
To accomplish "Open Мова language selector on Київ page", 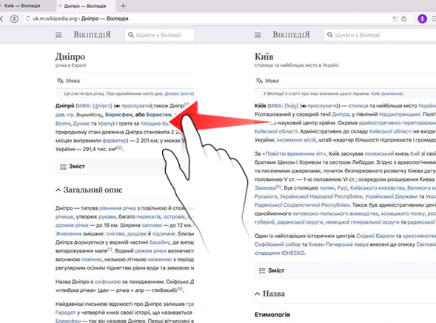I will (267, 81).
